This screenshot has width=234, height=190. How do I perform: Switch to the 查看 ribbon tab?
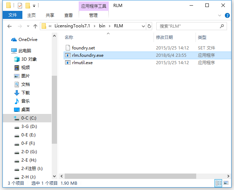pos(68,15)
